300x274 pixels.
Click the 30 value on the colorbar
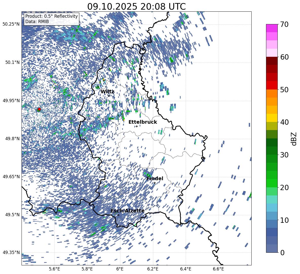(x=284, y=155)
